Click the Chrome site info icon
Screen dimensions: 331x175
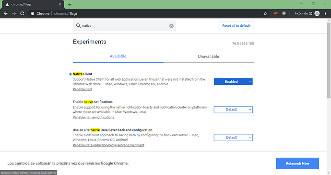point(33,13)
